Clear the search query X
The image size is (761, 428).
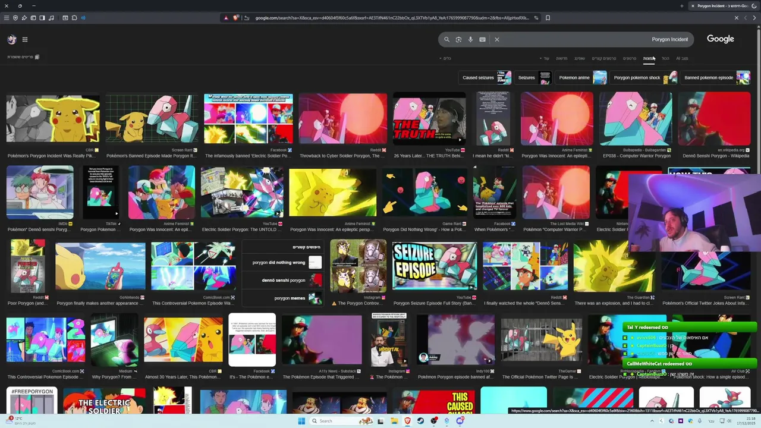click(497, 39)
